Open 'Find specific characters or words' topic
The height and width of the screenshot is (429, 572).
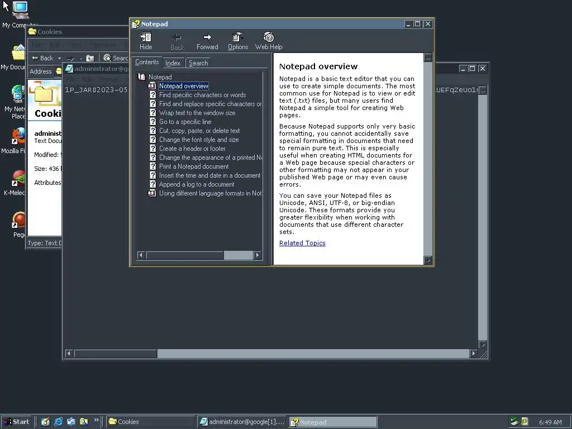(x=202, y=95)
